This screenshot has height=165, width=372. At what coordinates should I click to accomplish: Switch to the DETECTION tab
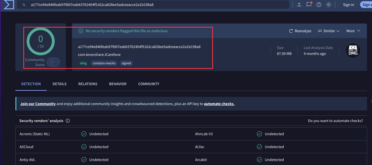[31, 84]
